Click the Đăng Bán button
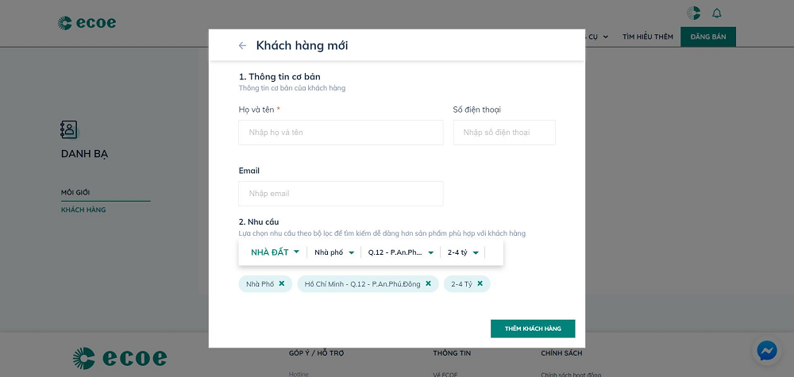The height and width of the screenshot is (377, 794). 707,37
